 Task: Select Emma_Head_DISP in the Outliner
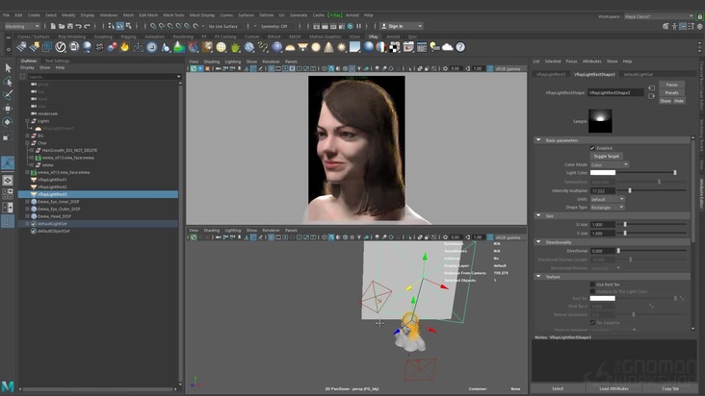tap(54, 216)
